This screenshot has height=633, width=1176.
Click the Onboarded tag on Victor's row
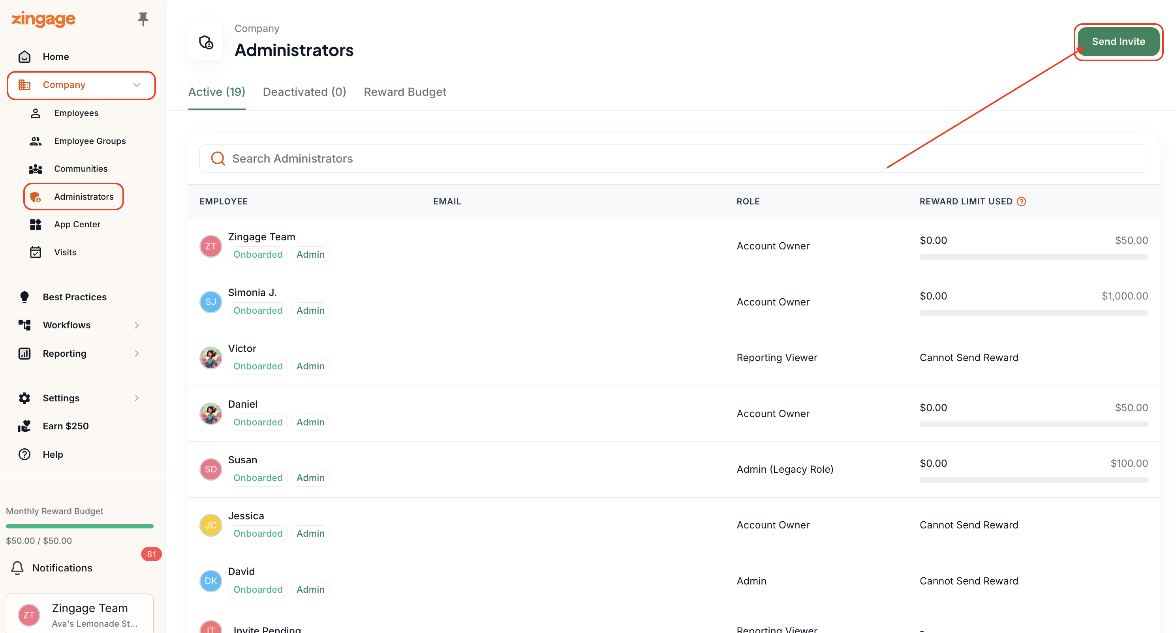tap(258, 366)
